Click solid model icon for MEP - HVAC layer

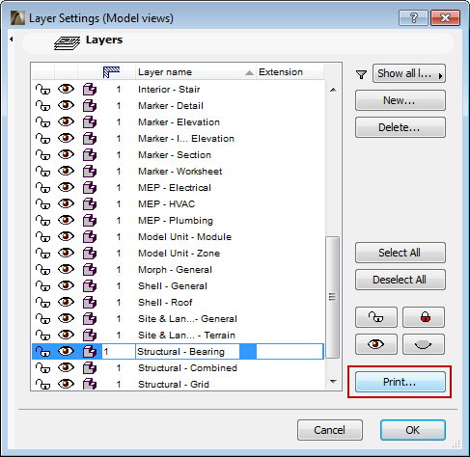pos(90,204)
